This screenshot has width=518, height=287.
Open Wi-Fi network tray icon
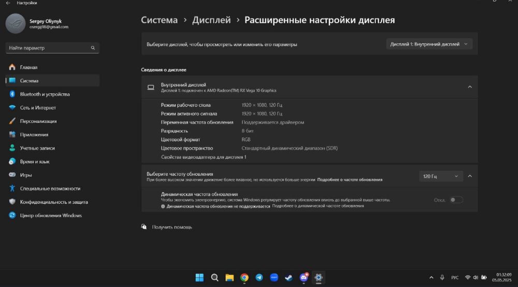coord(467,278)
